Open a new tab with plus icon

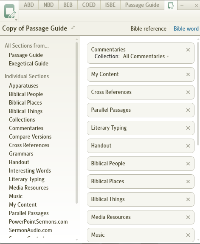click(x=182, y=5)
